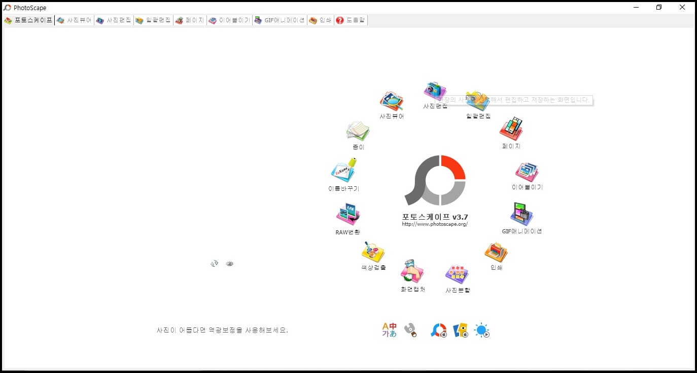Image resolution: width=697 pixels, height=373 pixels.
Task: Open the language selection icon (A中가あ)
Action: coord(389,330)
